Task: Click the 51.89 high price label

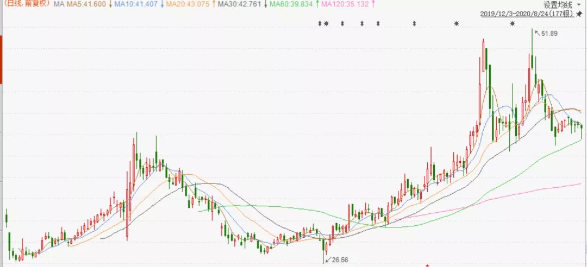Action: [549, 33]
